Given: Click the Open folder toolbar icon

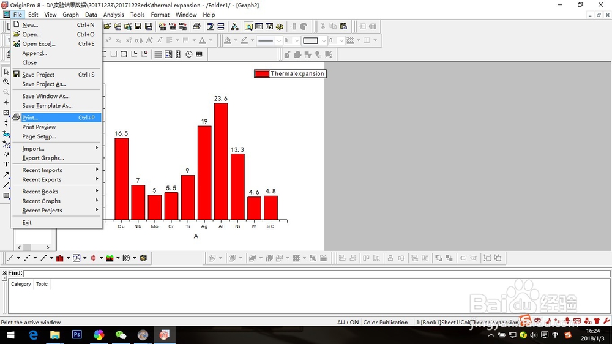Looking at the screenshot, I should coord(107,26).
